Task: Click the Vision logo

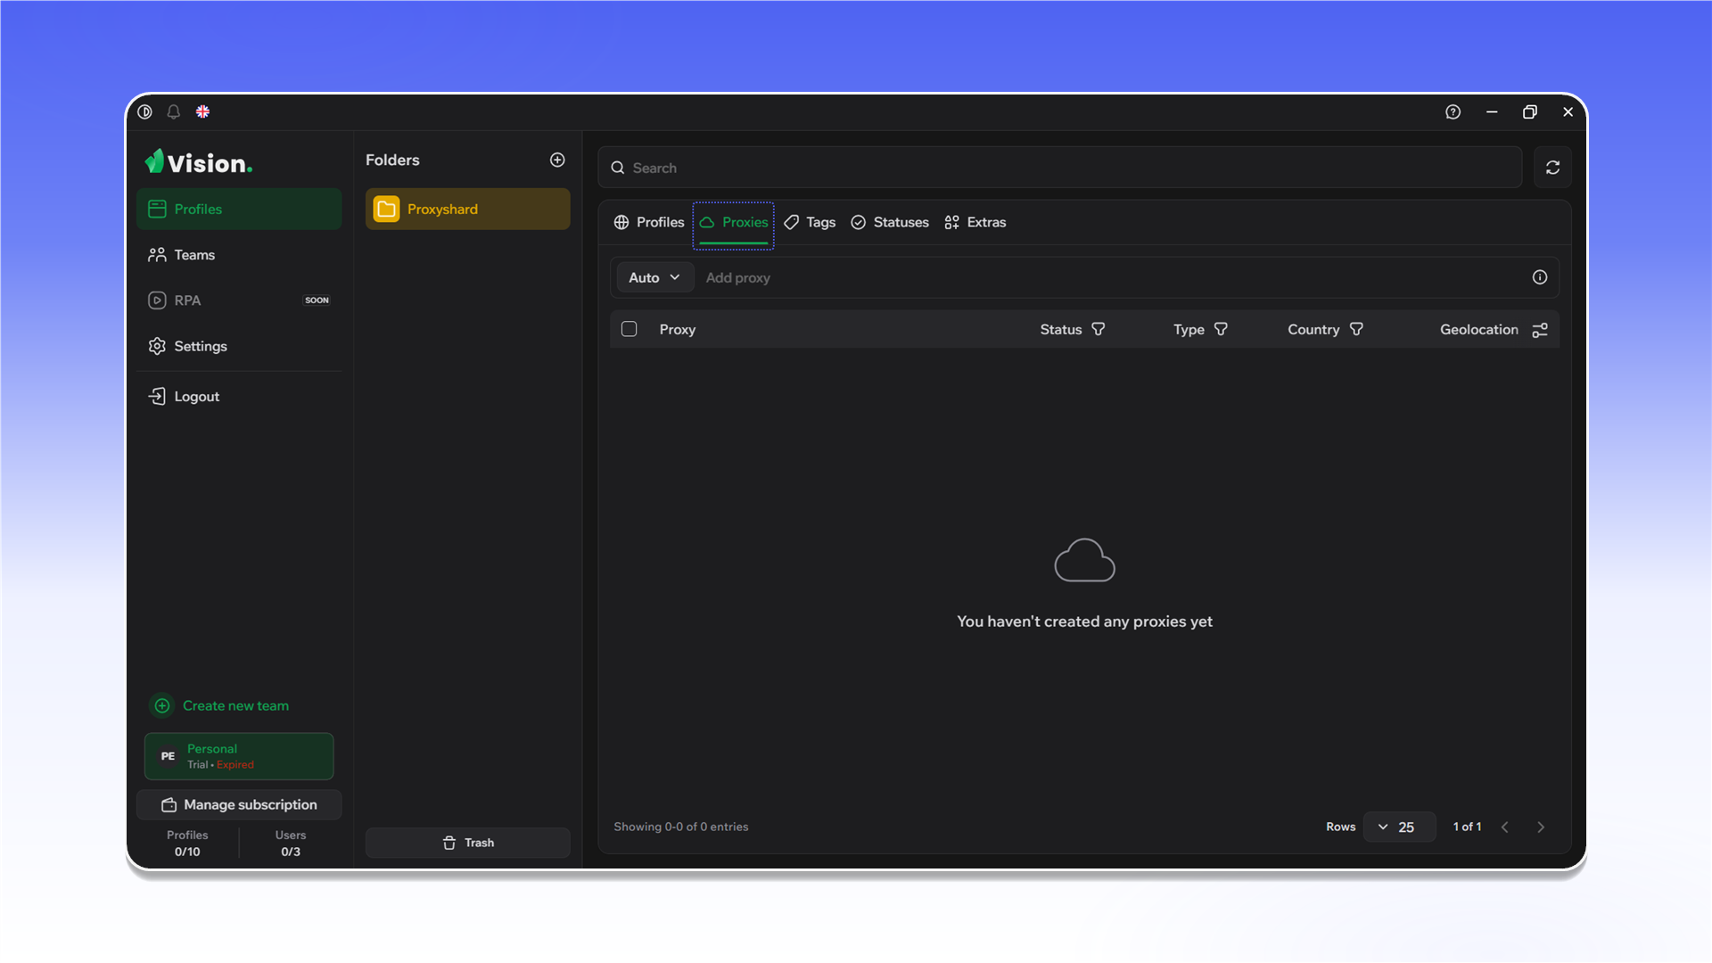Action: point(199,162)
